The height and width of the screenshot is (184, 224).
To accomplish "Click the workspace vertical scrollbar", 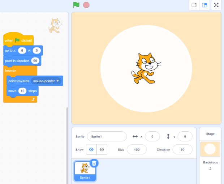I will tap(67, 144).
